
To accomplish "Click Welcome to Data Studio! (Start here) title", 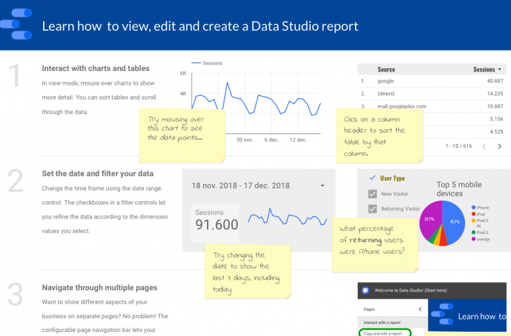I will [411, 290].
